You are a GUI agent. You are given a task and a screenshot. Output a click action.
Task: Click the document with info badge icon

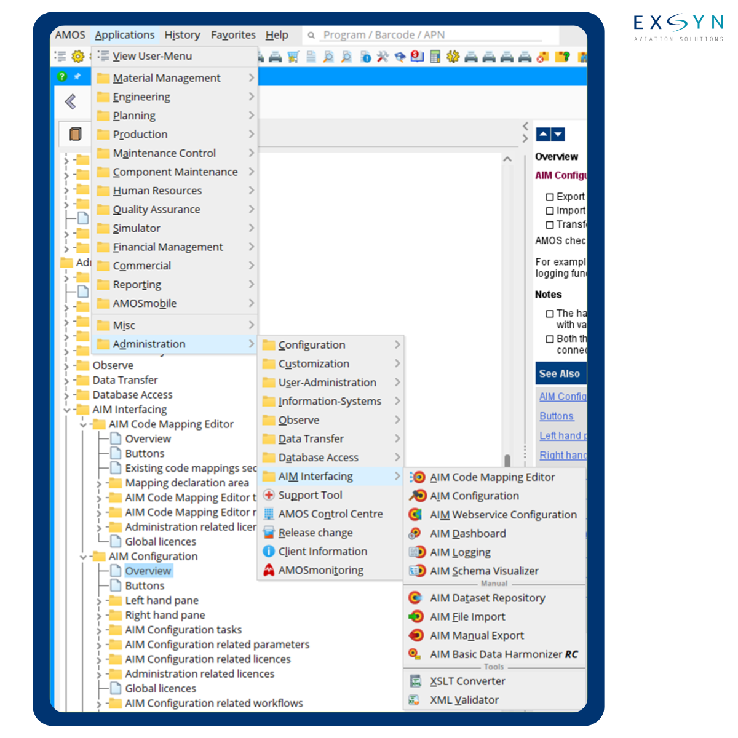(365, 57)
